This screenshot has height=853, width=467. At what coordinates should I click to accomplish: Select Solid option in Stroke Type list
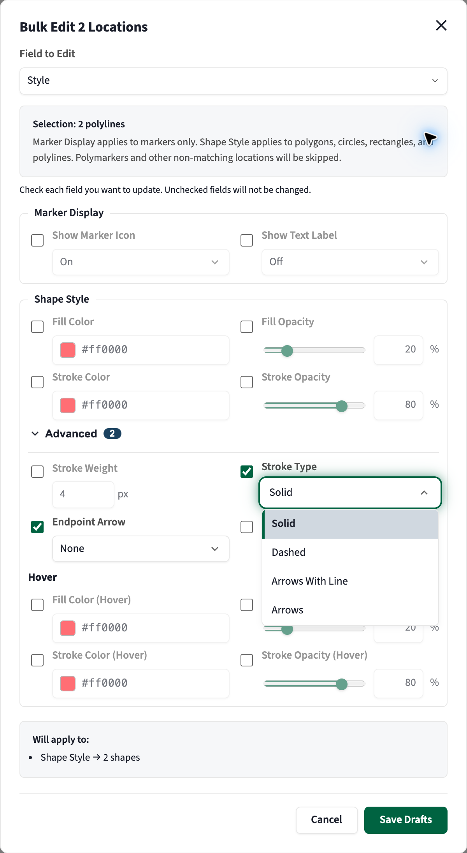[x=350, y=524]
